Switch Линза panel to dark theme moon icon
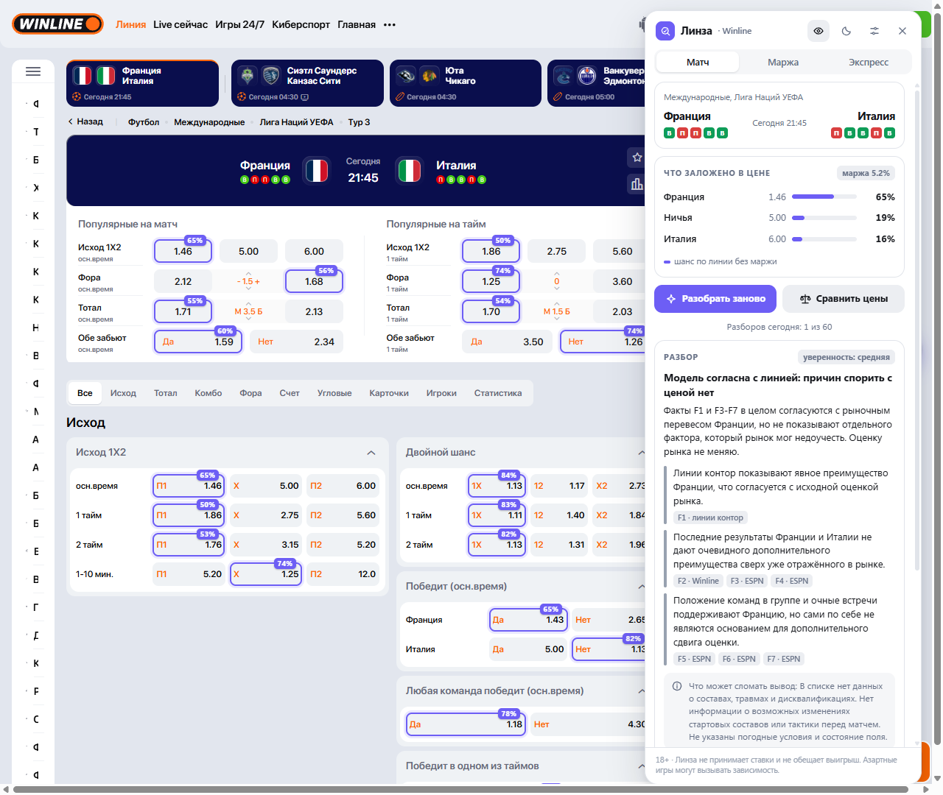Screen dimensions: 943x795 pyautogui.click(x=846, y=31)
